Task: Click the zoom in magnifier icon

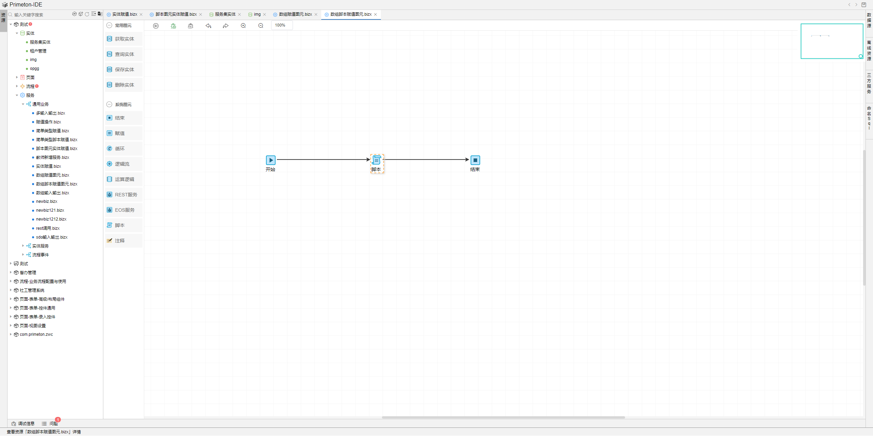Action: click(243, 26)
